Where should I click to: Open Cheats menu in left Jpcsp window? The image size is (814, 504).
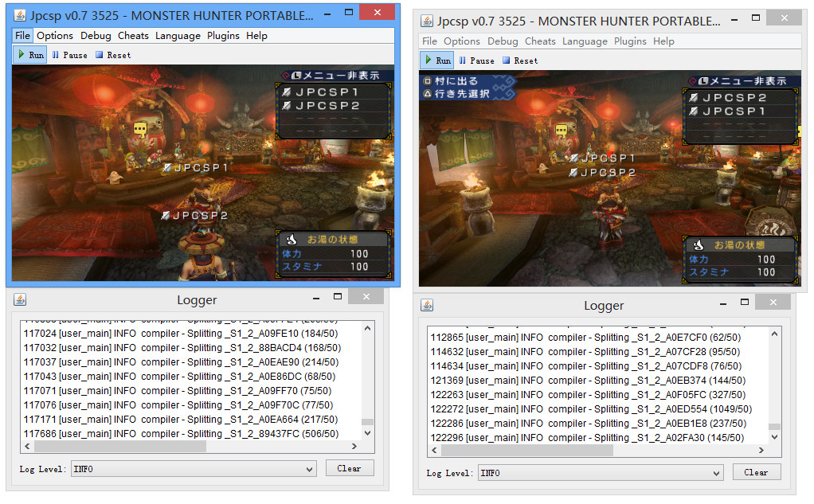pos(133,36)
